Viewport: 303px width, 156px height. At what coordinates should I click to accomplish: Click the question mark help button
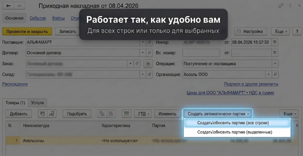pos(297,31)
